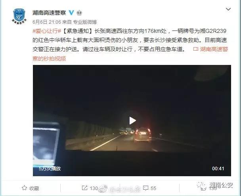Viewport: 241px width, 196px height.
Task: Click the video camera icon before 湖南高速警
Action: tap(195, 49)
